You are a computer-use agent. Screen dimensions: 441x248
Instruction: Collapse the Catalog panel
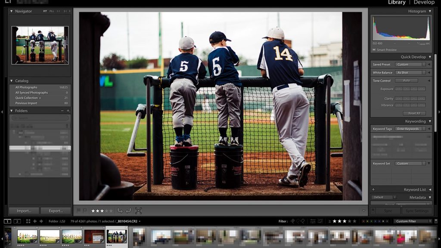(x=12, y=81)
